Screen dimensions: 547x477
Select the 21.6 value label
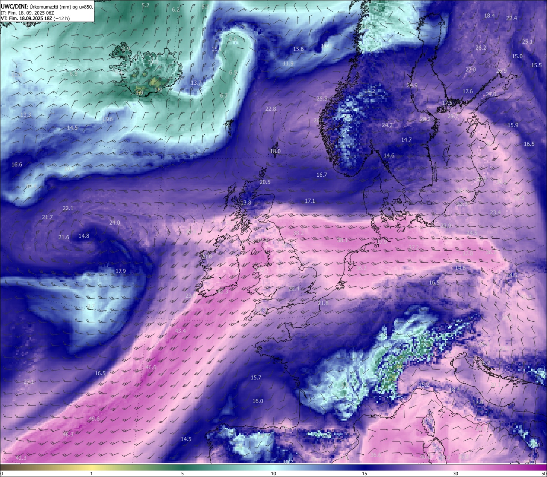tap(64, 237)
